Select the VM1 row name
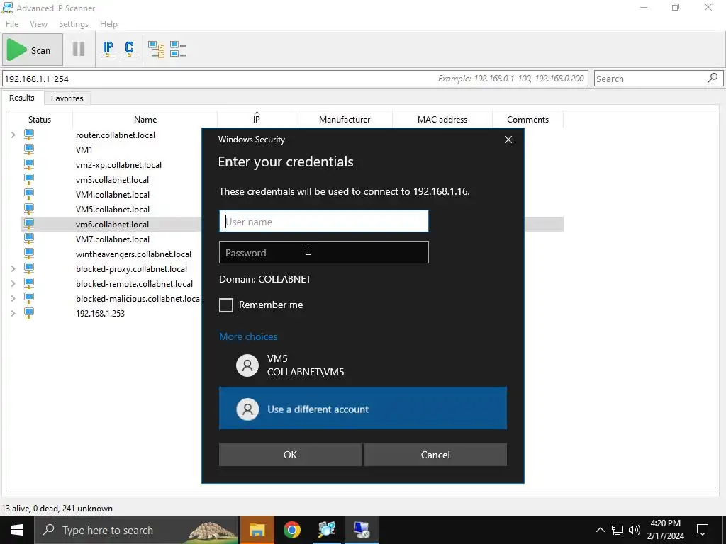726x544 pixels. 84,150
